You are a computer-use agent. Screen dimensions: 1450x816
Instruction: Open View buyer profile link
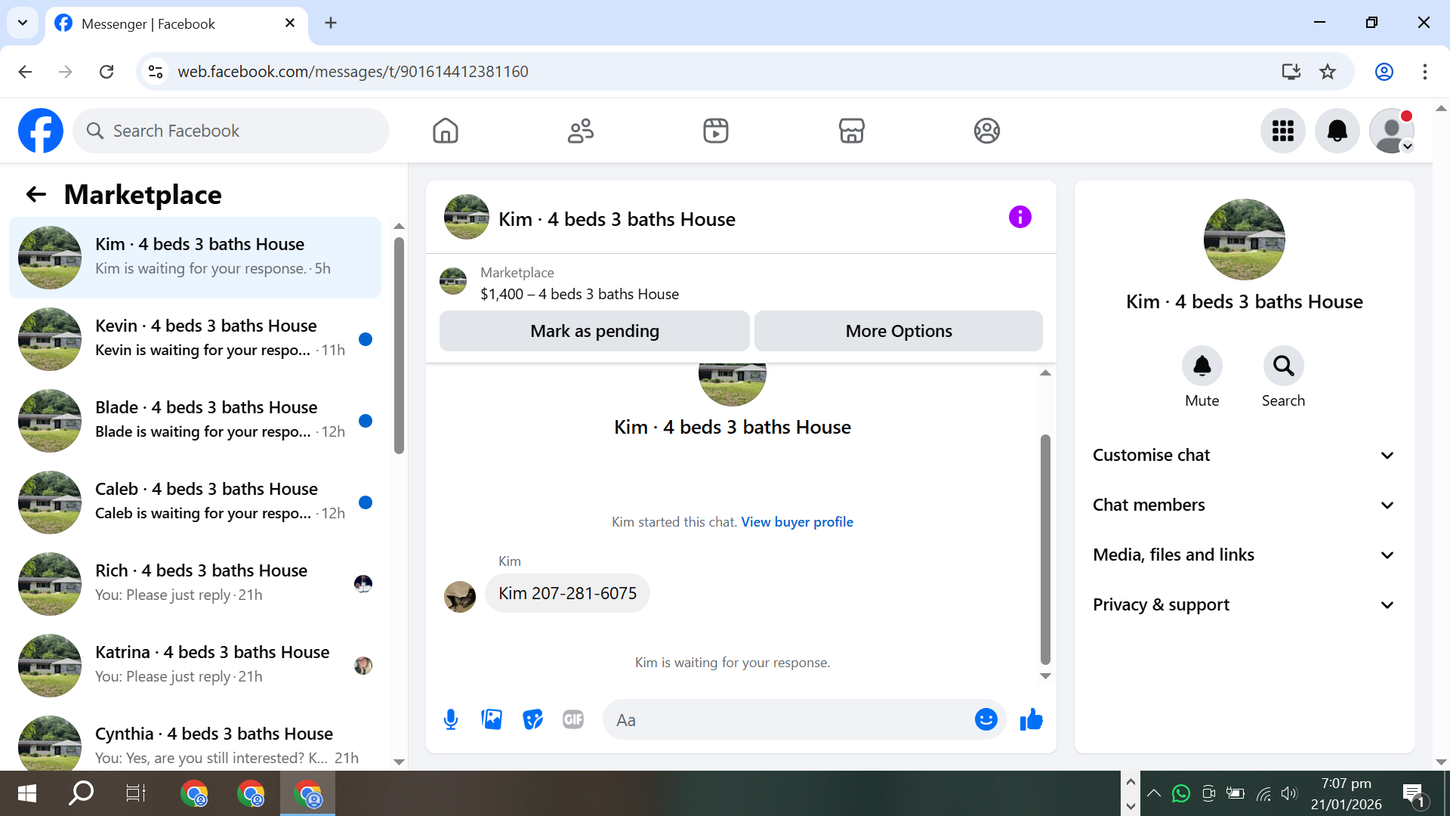[797, 522]
